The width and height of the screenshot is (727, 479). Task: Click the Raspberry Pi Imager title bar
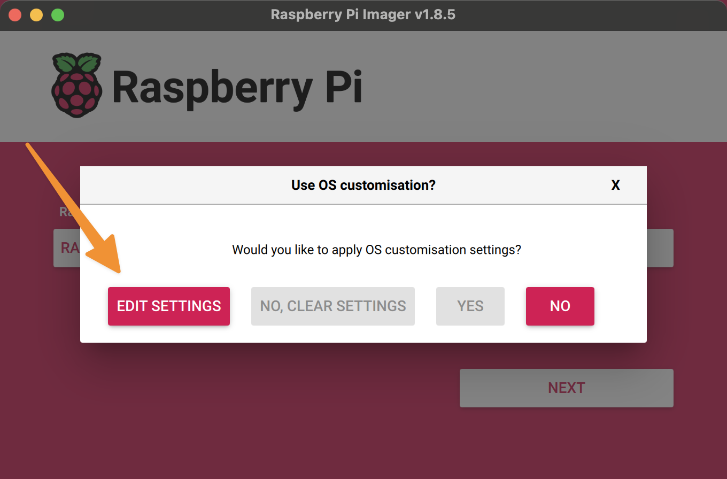(x=363, y=14)
